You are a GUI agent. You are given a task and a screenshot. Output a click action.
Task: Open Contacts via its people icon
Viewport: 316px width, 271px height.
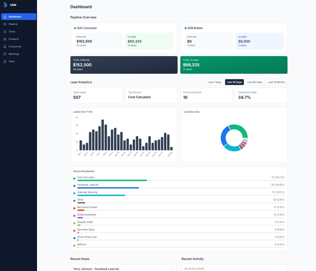[x=5, y=39]
